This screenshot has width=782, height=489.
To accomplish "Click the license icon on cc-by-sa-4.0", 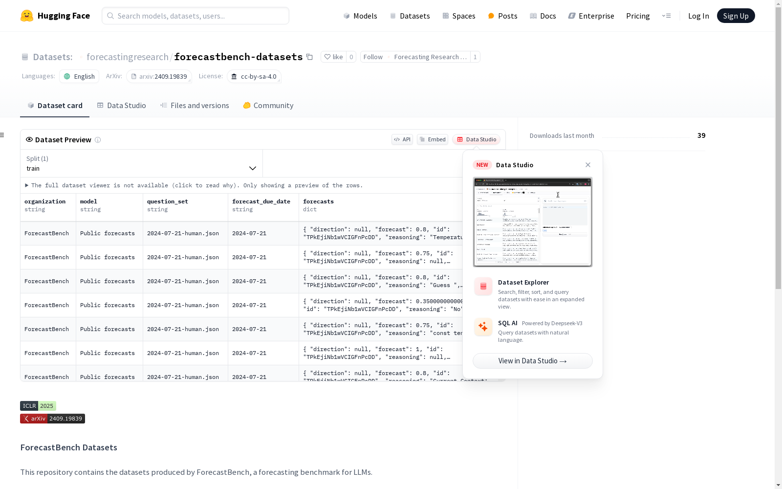I will [234, 76].
